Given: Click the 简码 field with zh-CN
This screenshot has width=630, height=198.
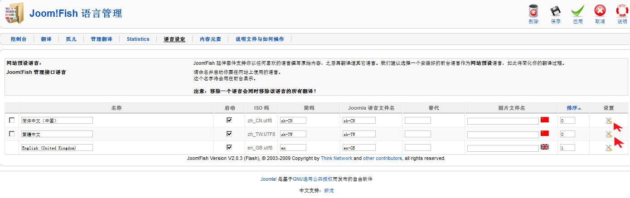Looking at the screenshot, I should [x=293, y=121].
